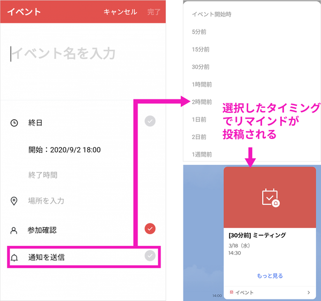Pick the 2時間前 reminder option
Screen dimensions: 321x301
(202, 102)
